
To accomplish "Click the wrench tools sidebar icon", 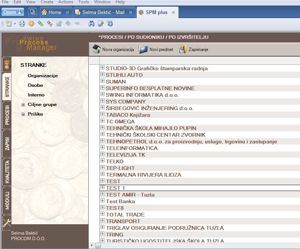I will [7, 223].
